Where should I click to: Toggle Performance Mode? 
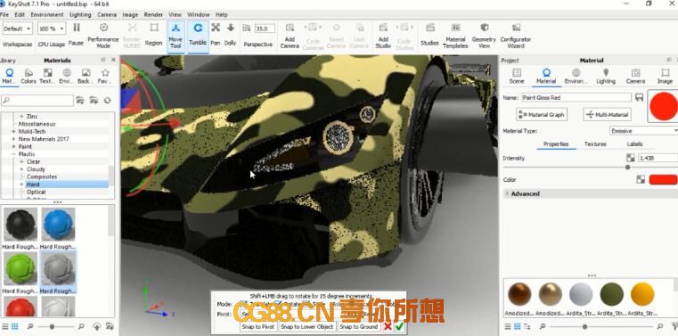(x=103, y=28)
